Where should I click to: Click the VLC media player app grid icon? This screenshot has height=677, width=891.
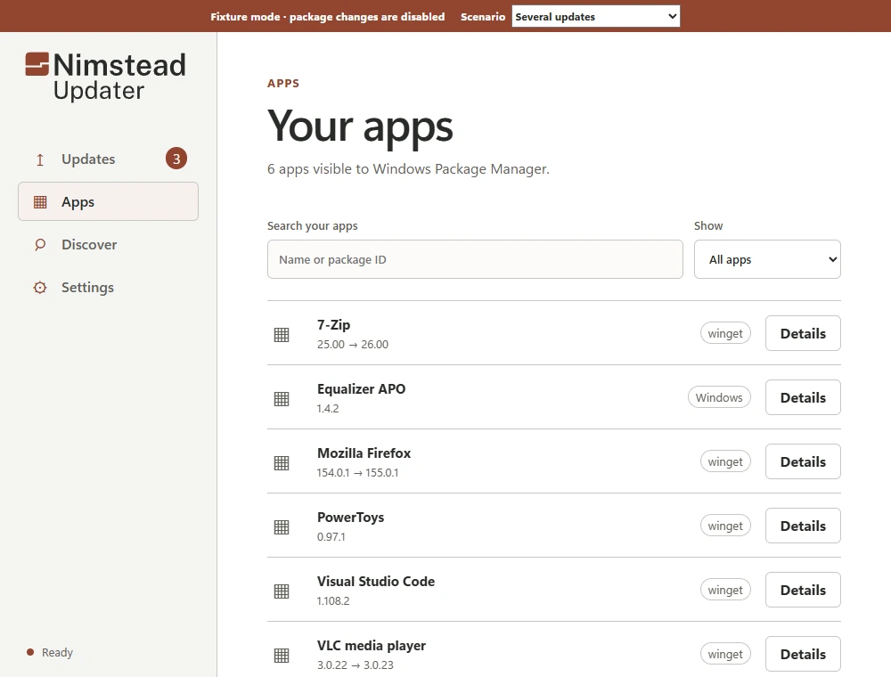(282, 656)
